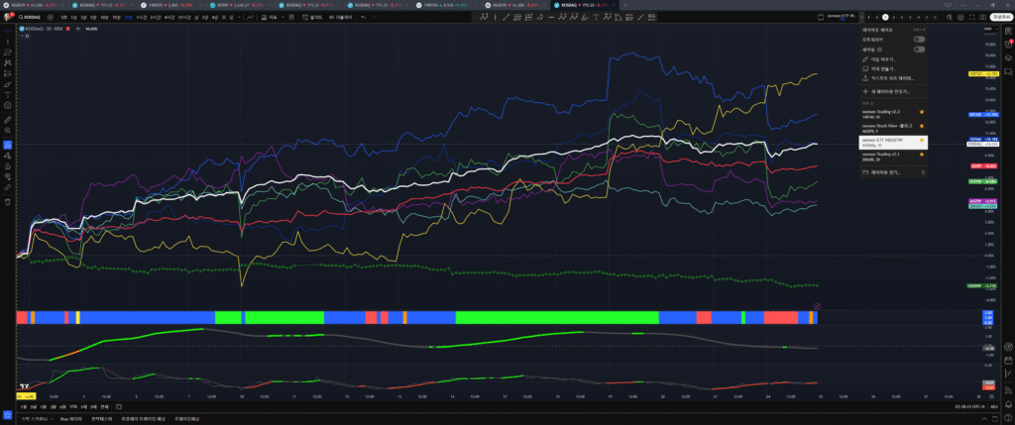1015x425 pixels.
Task: Collapse the indicator legend chevron under KOSDAQ
Action: pyautogui.click(x=23, y=37)
